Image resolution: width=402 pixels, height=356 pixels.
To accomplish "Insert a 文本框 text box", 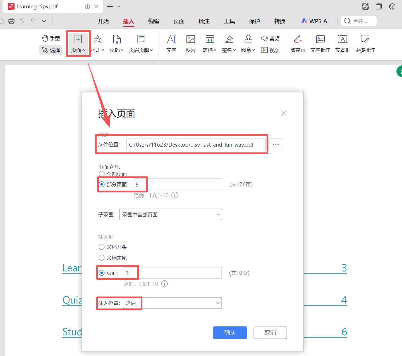I will [343, 44].
